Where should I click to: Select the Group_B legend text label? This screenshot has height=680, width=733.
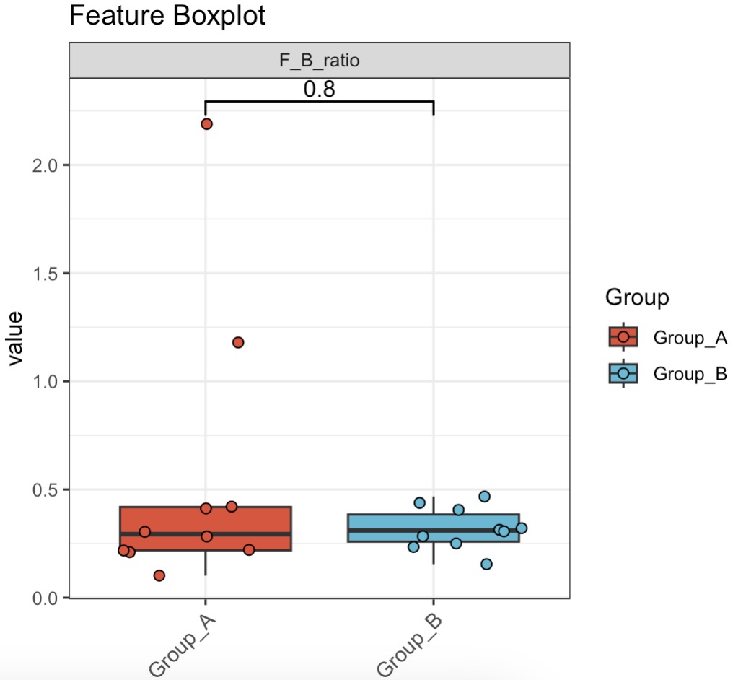click(689, 374)
